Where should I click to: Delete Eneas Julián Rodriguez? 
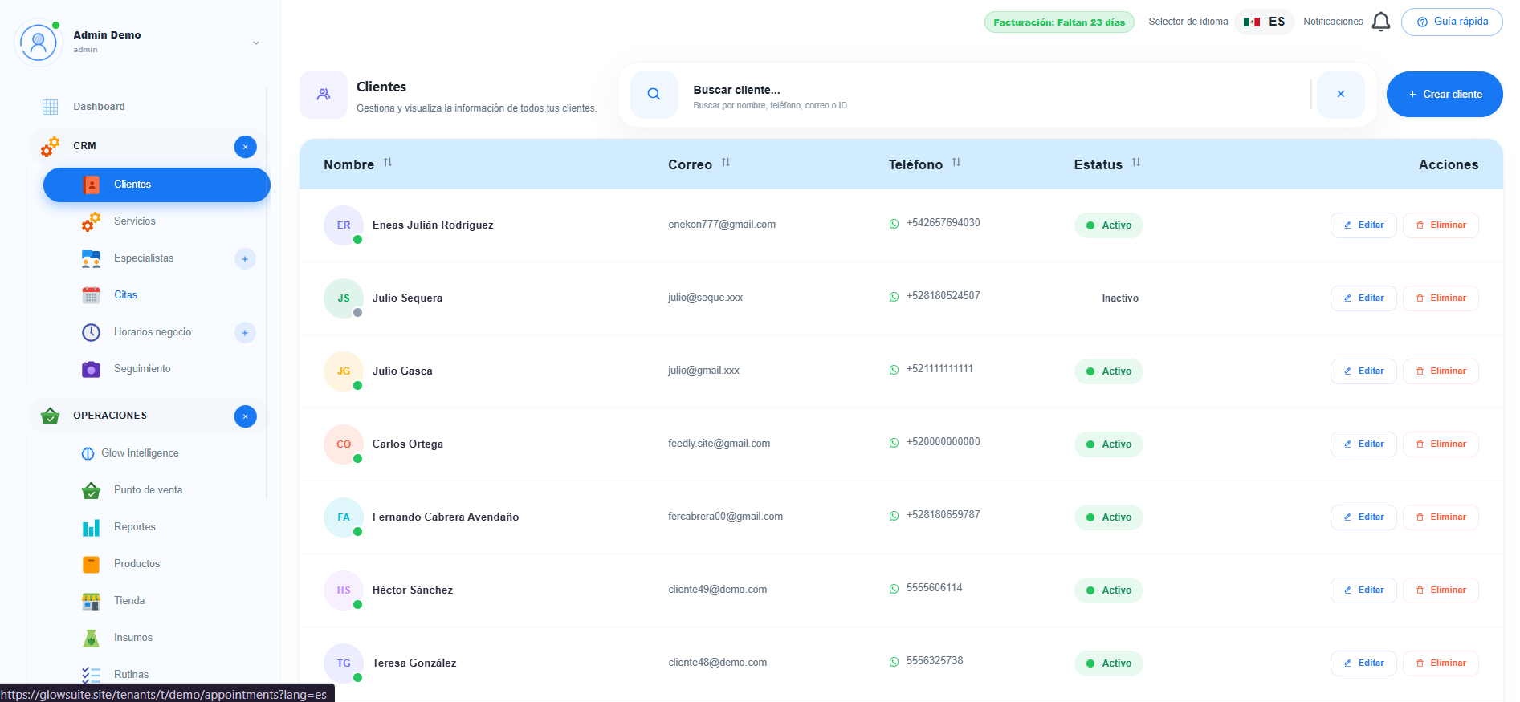point(1441,225)
